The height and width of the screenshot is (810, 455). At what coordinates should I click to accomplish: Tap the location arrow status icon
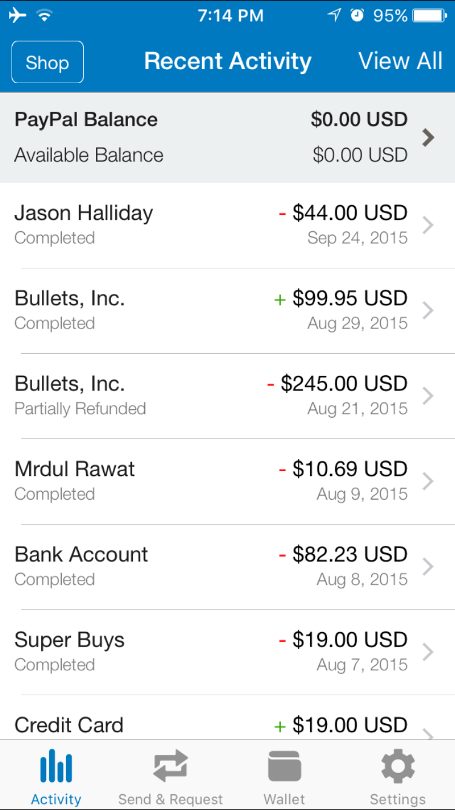coord(334,15)
